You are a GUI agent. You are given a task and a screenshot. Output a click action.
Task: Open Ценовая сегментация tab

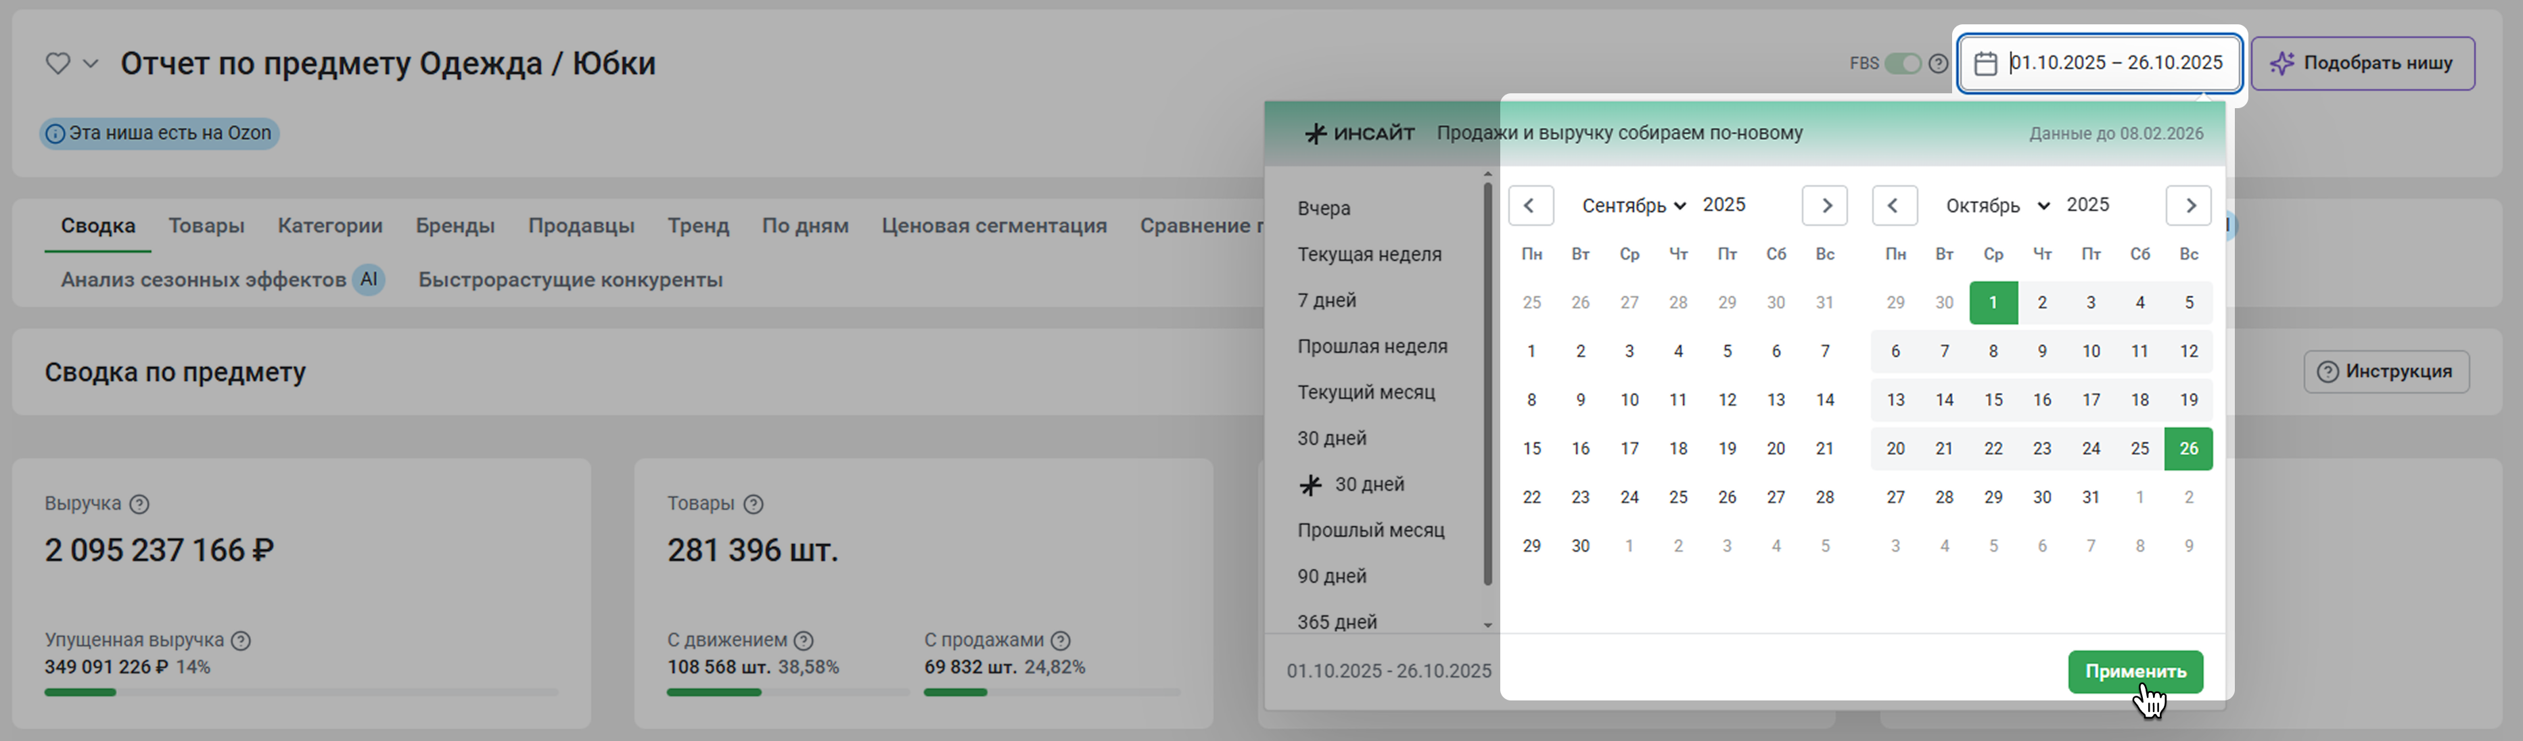tap(993, 226)
